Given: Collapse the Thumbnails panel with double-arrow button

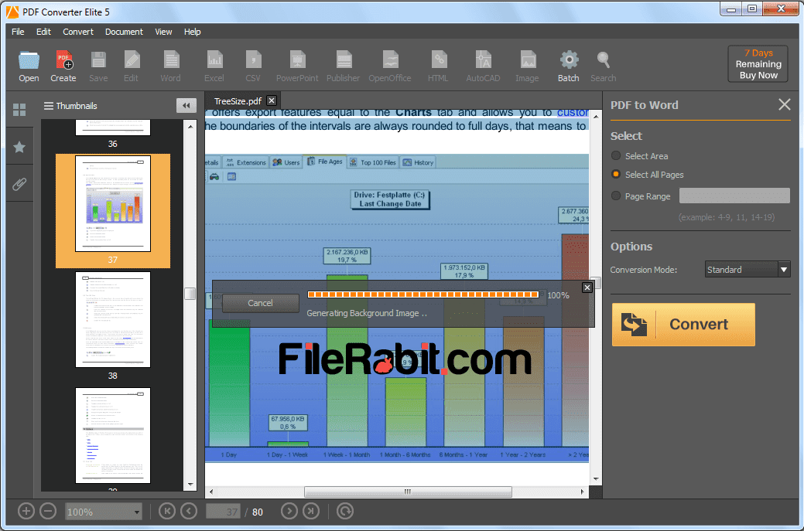Looking at the screenshot, I should (x=186, y=105).
